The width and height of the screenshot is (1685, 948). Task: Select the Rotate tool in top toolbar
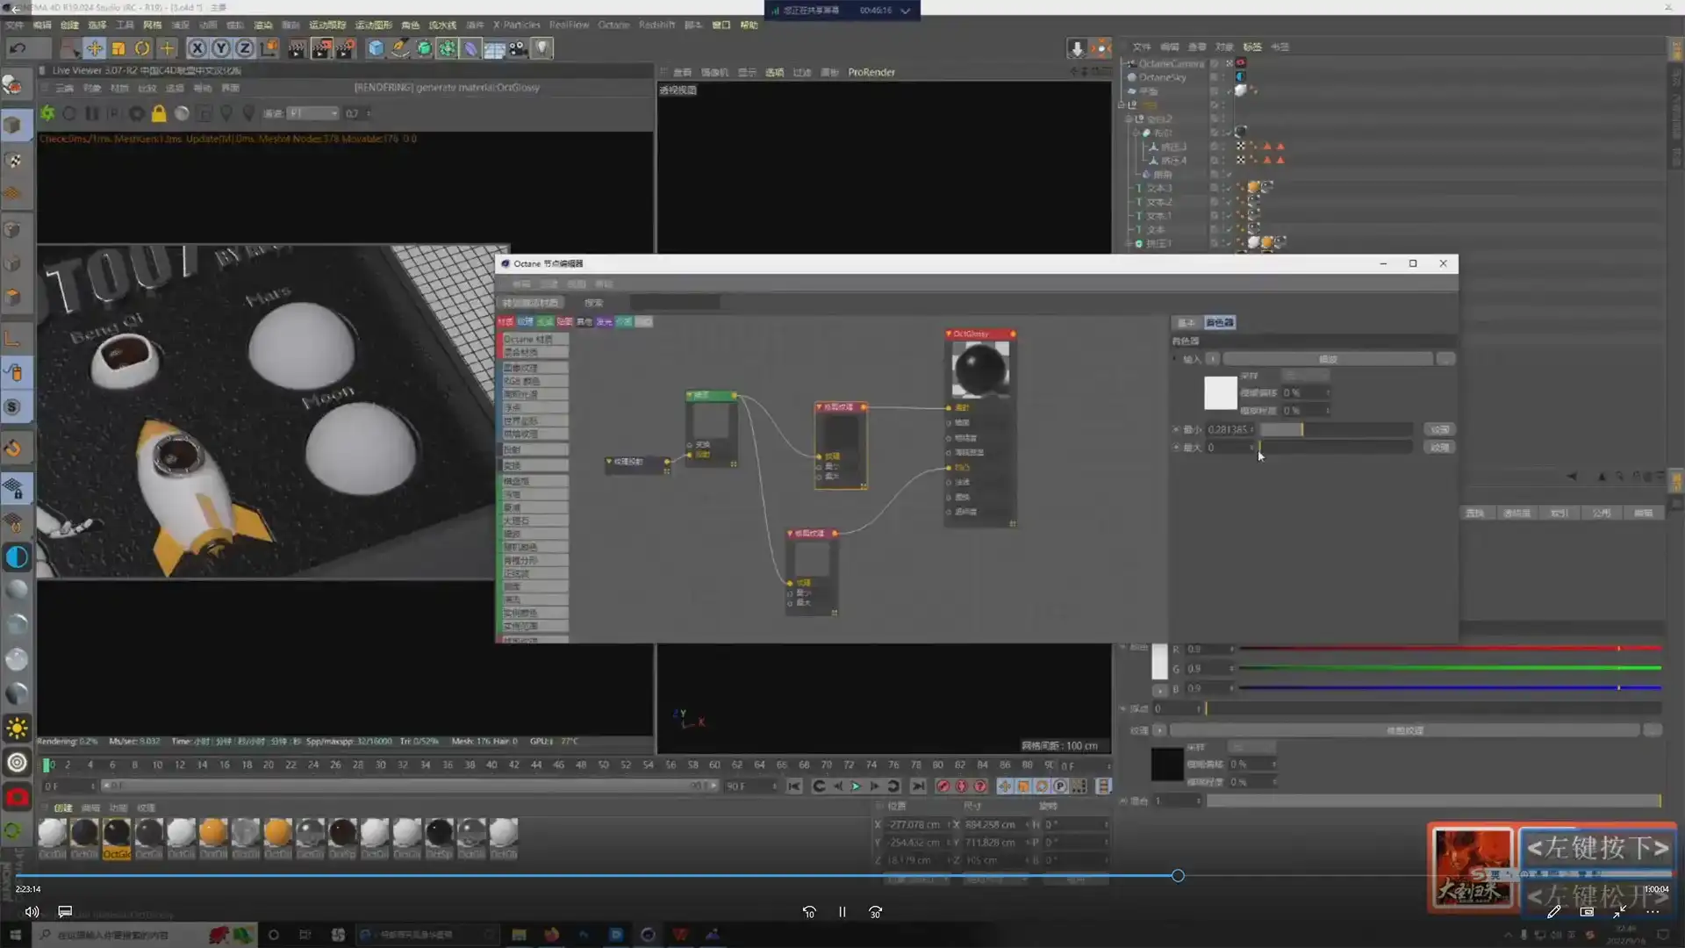point(142,48)
